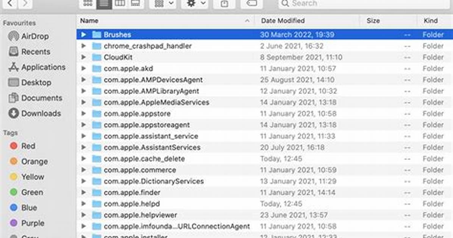This screenshot has height=238, width=453.
Task: Click the chrome_crashpad_handler folder name
Action: (148, 46)
